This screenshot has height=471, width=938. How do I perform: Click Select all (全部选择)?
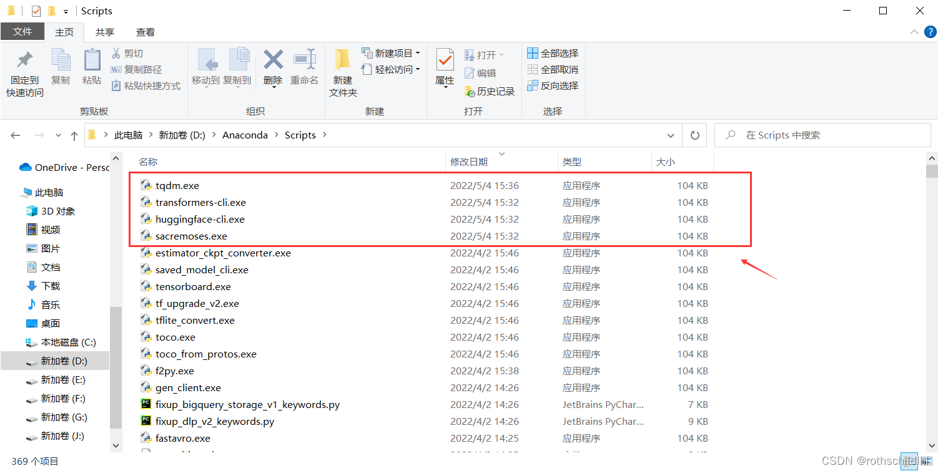tap(553, 53)
